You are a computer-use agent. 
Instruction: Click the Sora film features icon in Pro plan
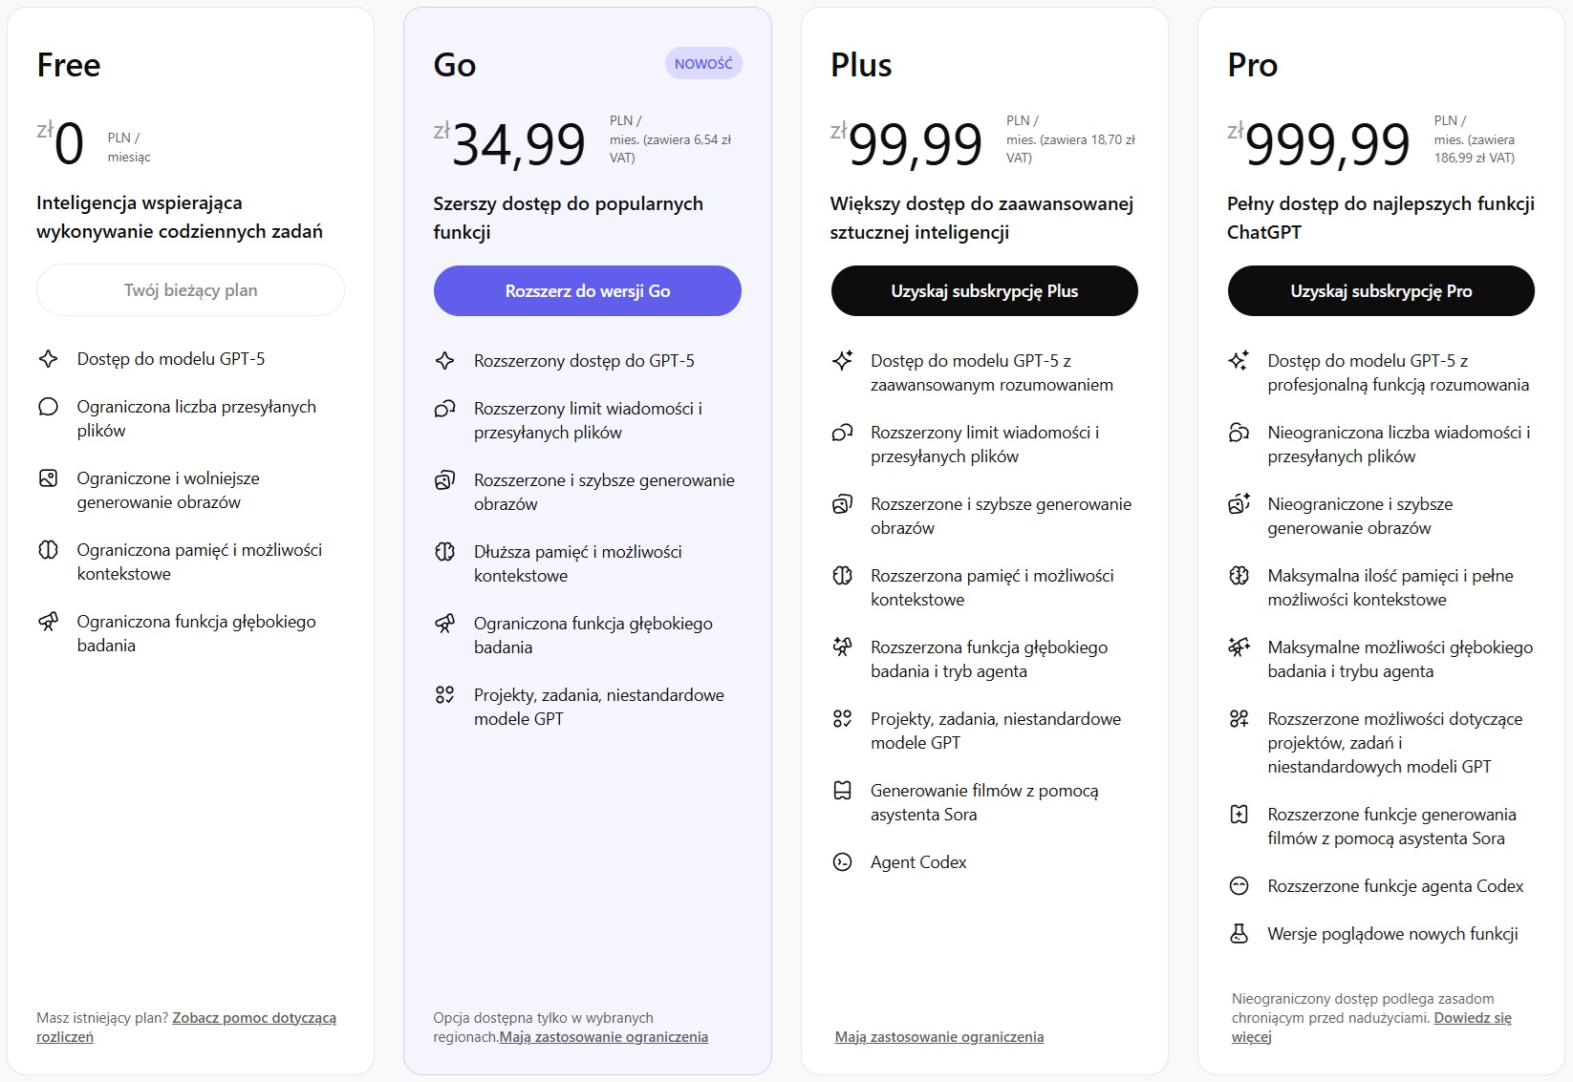(1239, 814)
